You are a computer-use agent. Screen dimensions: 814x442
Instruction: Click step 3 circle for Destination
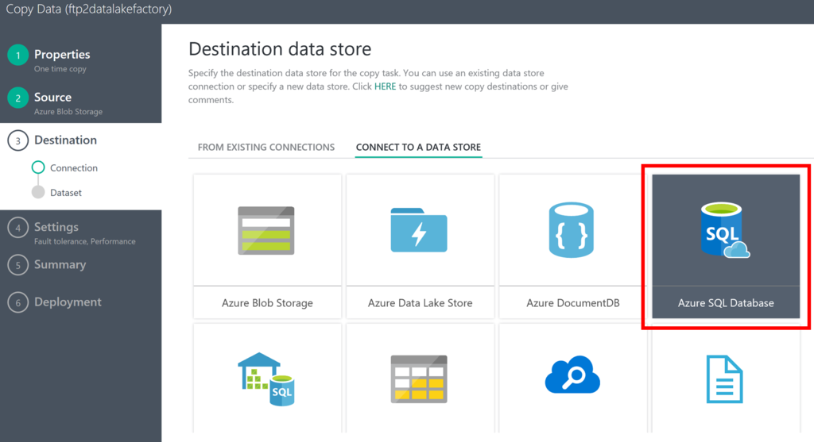click(18, 140)
